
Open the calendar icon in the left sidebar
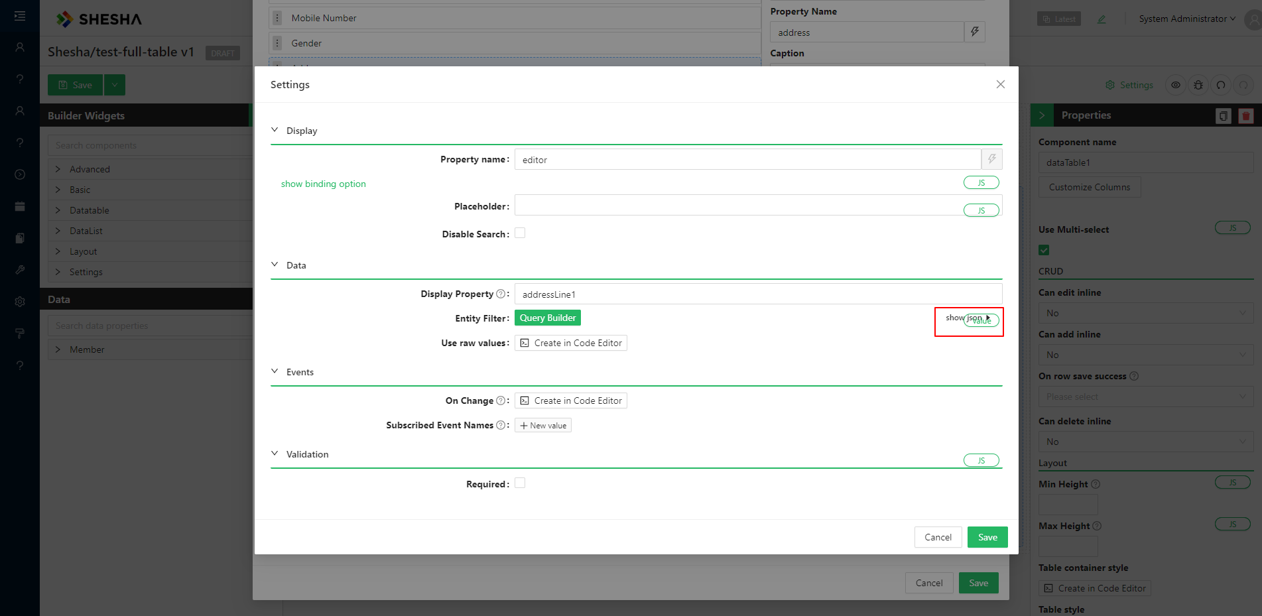[20, 206]
